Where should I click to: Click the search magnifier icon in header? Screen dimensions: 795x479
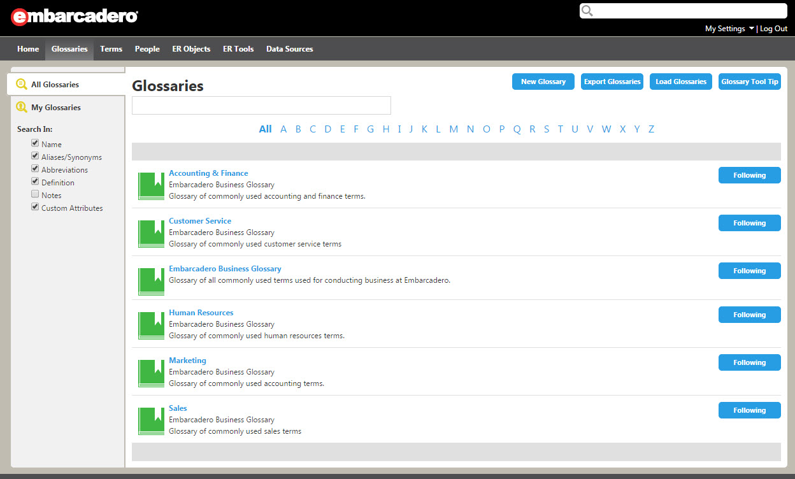click(587, 11)
